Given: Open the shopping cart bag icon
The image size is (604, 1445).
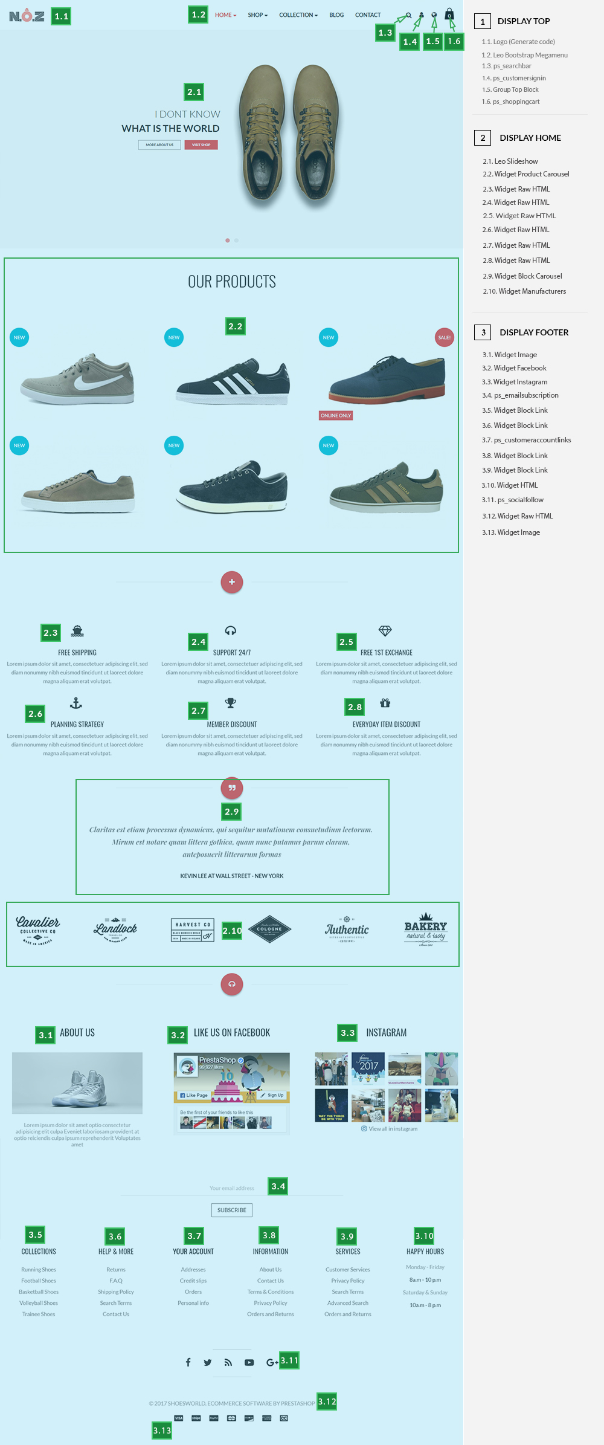Looking at the screenshot, I should [449, 14].
